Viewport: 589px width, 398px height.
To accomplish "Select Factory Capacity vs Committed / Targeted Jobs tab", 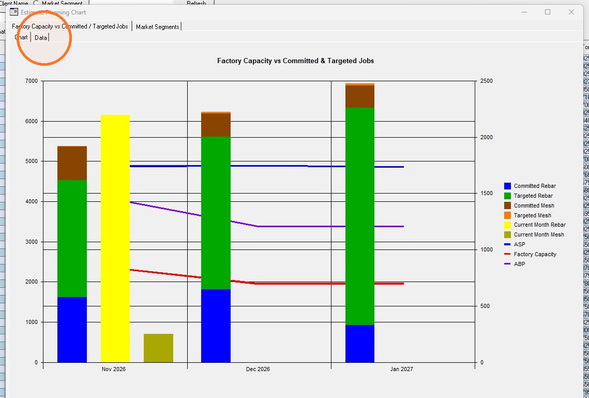I will (70, 26).
